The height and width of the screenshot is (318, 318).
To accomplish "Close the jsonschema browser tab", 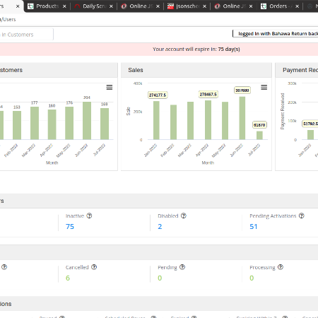I will pyautogui.click(x=204, y=6).
